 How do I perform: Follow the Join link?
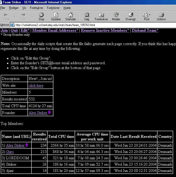(4, 30)
